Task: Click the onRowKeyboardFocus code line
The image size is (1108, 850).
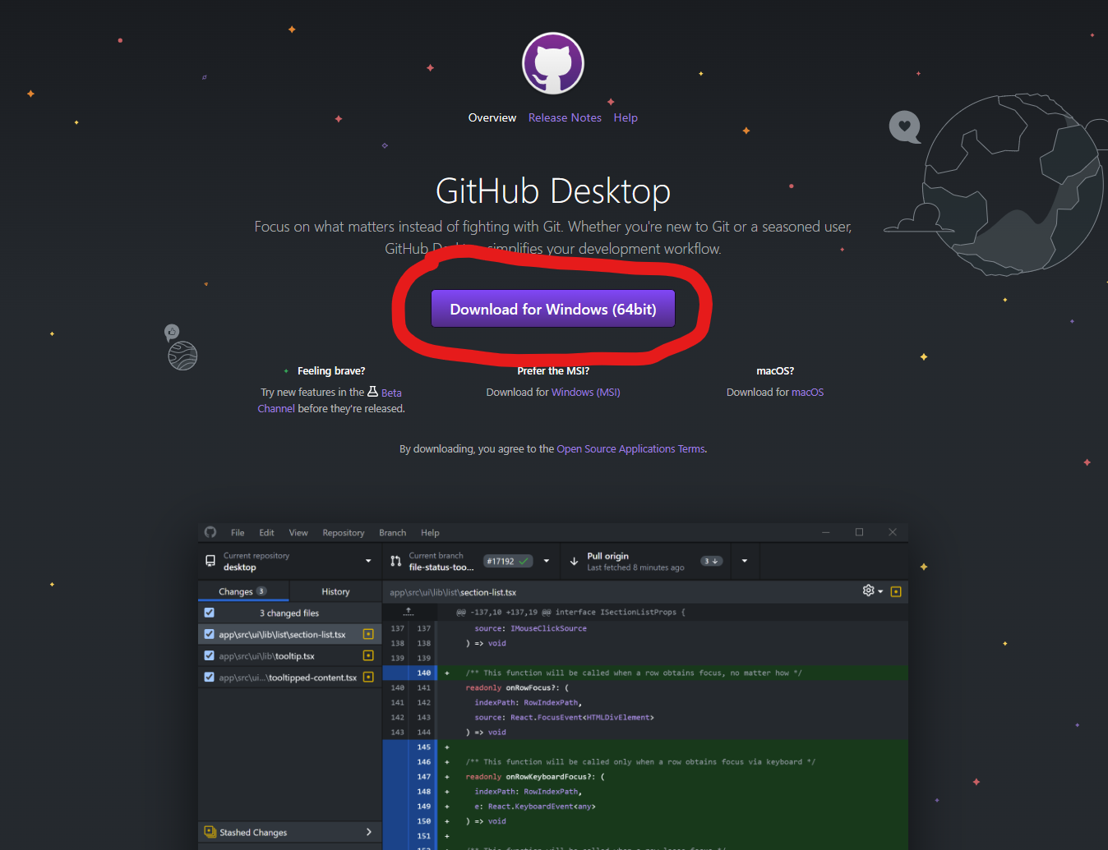Action: [535, 776]
